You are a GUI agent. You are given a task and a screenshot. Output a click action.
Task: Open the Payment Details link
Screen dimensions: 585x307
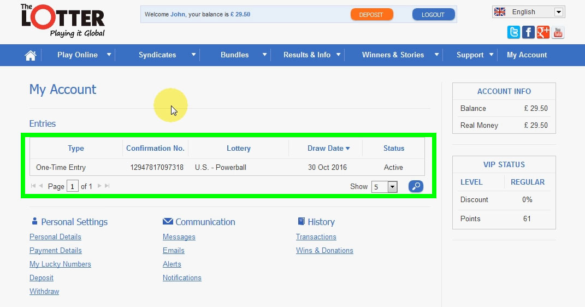point(56,250)
